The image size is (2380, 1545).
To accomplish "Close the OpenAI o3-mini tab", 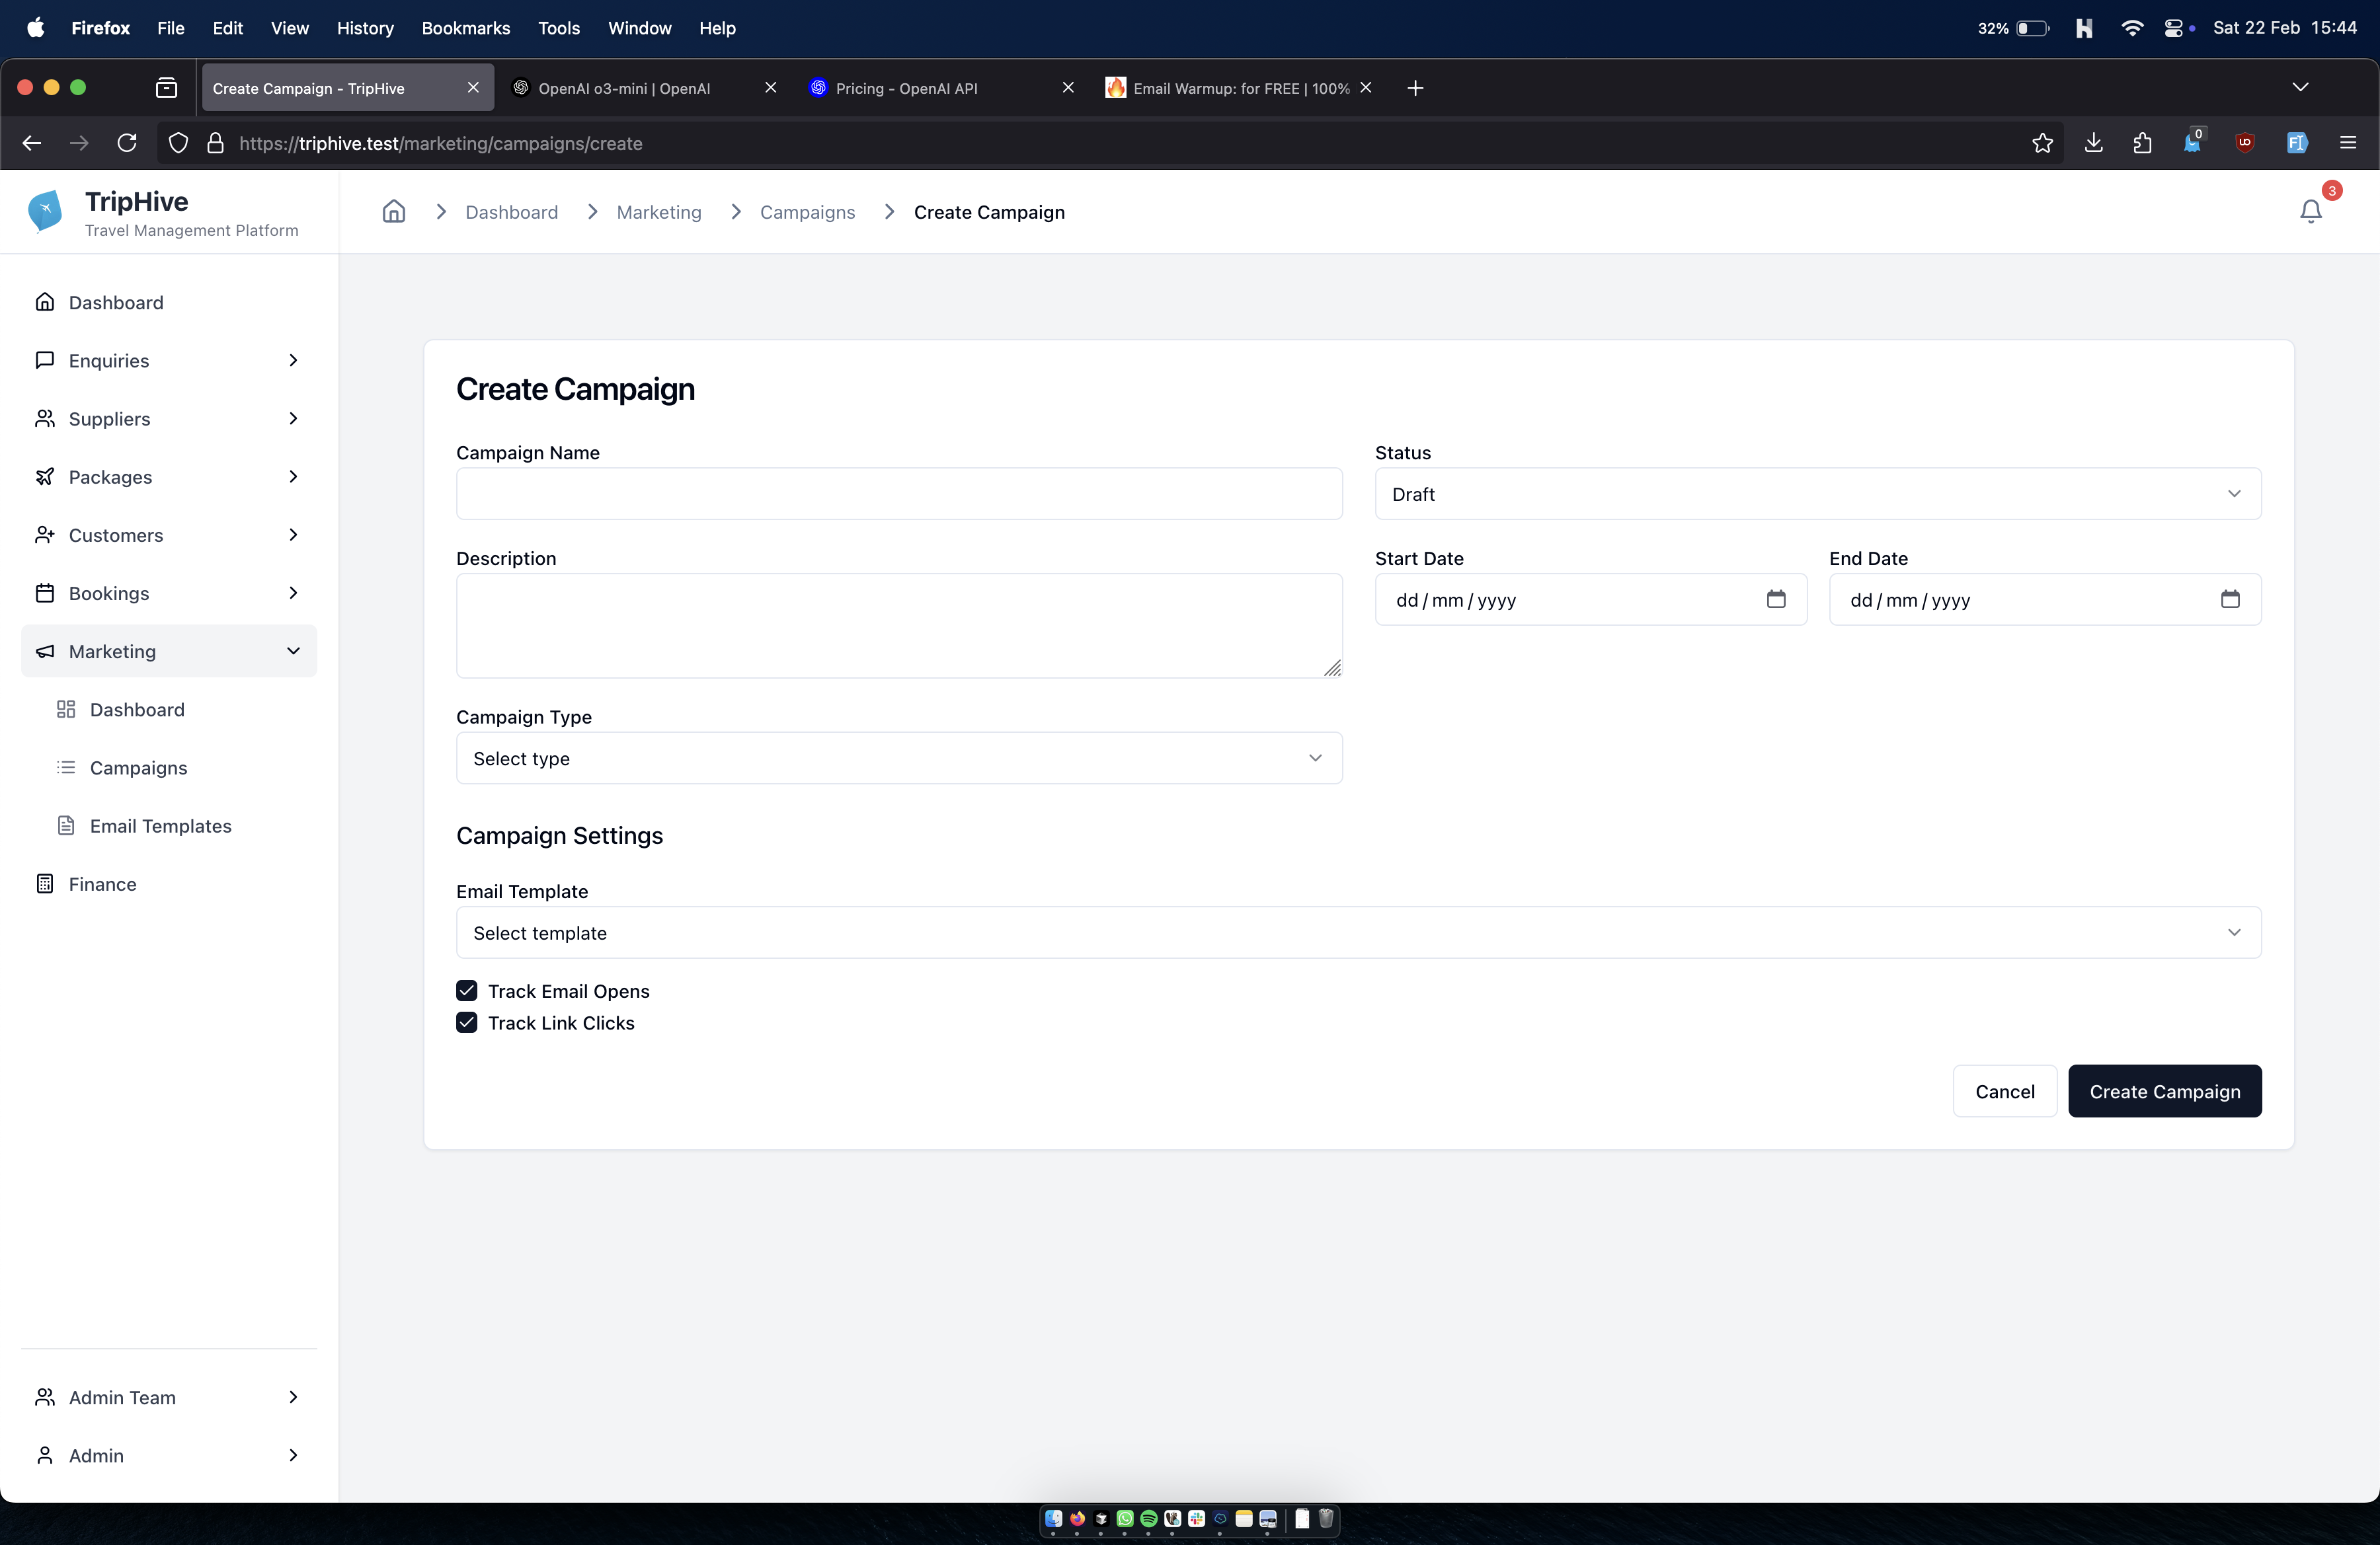I will click(x=770, y=88).
